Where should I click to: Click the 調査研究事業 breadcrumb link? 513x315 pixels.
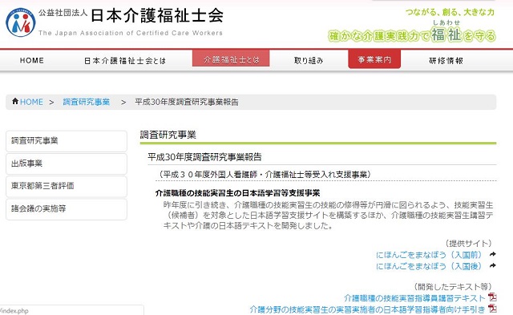(x=87, y=102)
